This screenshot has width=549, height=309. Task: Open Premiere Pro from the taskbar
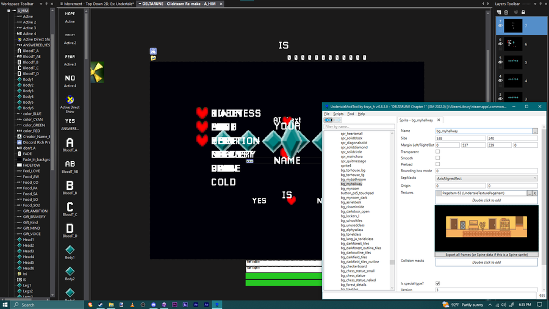click(x=174, y=305)
